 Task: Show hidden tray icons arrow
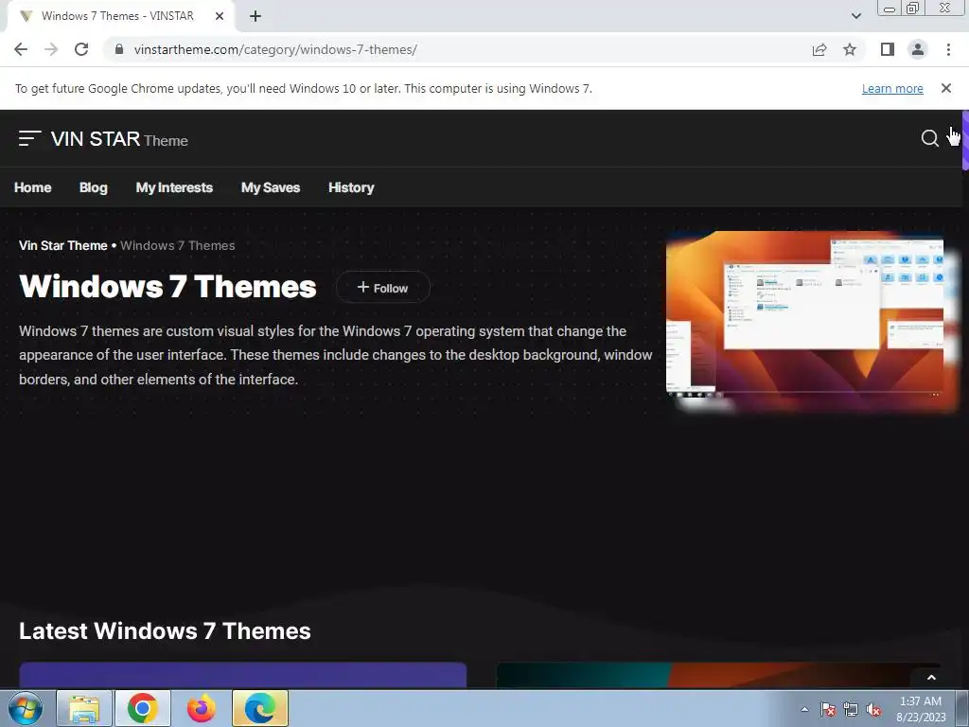pyautogui.click(x=804, y=709)
